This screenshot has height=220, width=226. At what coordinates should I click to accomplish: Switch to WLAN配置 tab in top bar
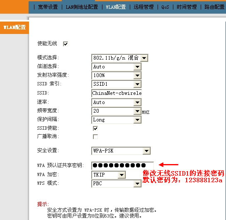tap(116, 7)
